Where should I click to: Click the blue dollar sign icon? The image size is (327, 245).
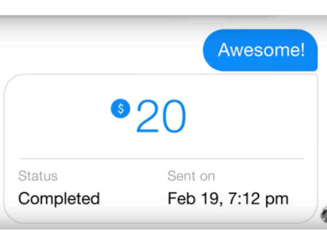[120, 108]
